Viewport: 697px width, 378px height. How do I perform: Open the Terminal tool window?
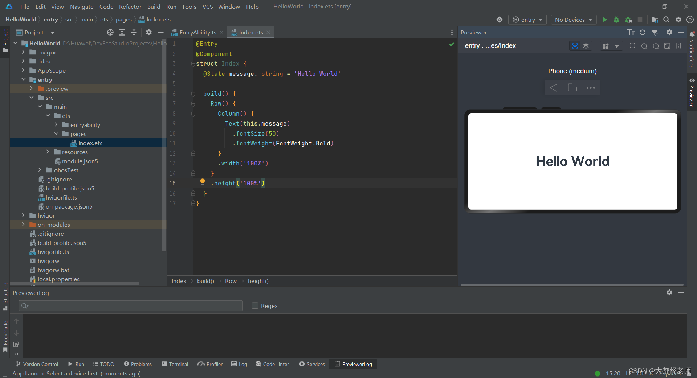175,364
